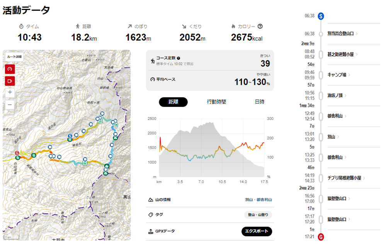
Task: Click the 登山・山登り tag chip
Action: 258,215
